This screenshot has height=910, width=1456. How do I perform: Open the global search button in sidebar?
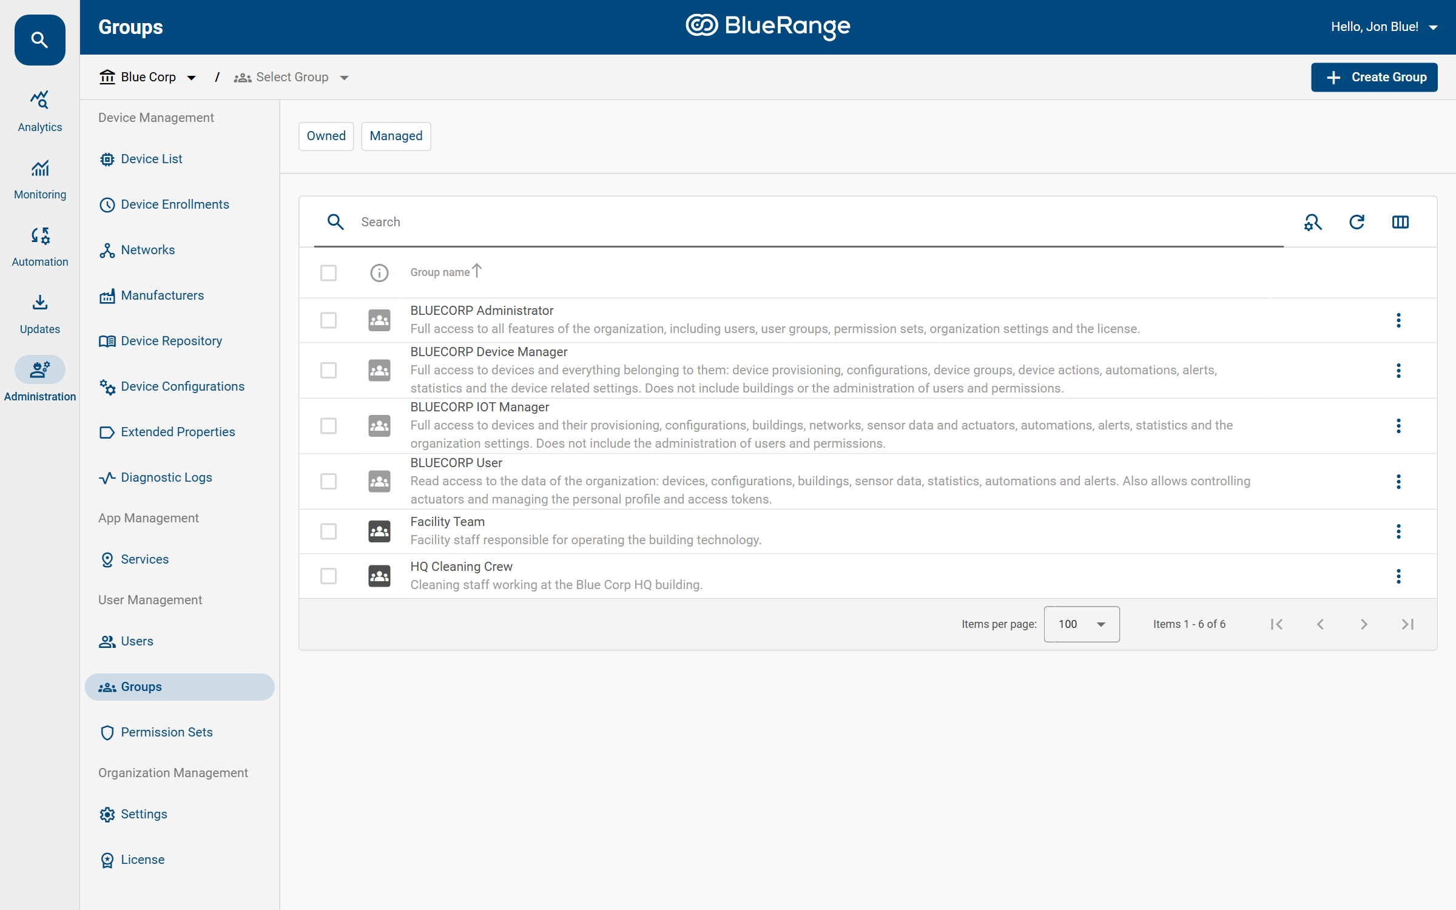pos(39,40)
